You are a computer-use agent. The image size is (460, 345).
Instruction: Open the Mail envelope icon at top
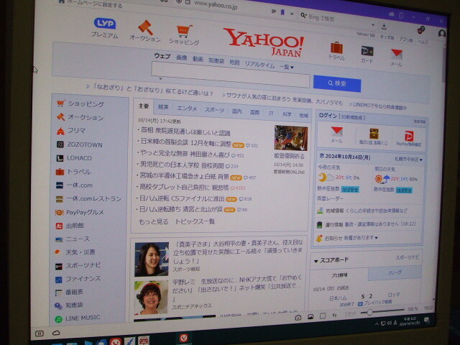point(396,54)
